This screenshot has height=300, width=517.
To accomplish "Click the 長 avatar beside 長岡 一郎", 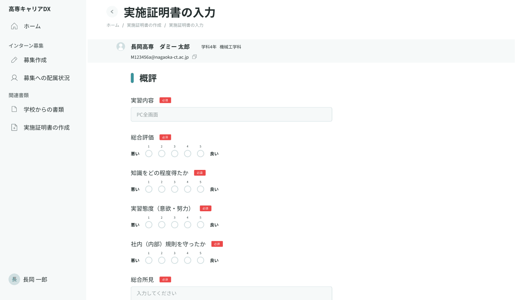I will pos(14,279).
